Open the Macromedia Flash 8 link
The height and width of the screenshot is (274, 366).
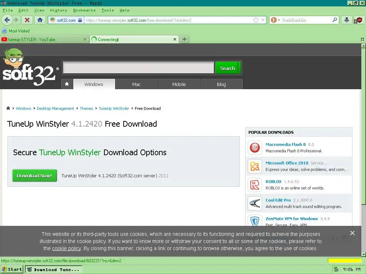286,144
